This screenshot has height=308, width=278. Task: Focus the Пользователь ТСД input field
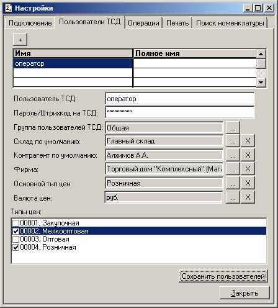point(180,99)
